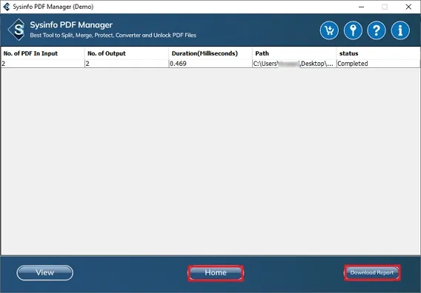
Task: Go back with the Home button
Action: (x=216, y=272)
